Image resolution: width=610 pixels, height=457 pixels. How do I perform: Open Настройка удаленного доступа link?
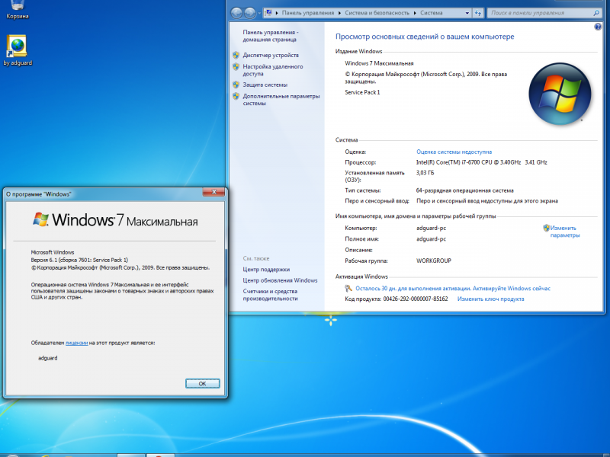tap(273, 70)
